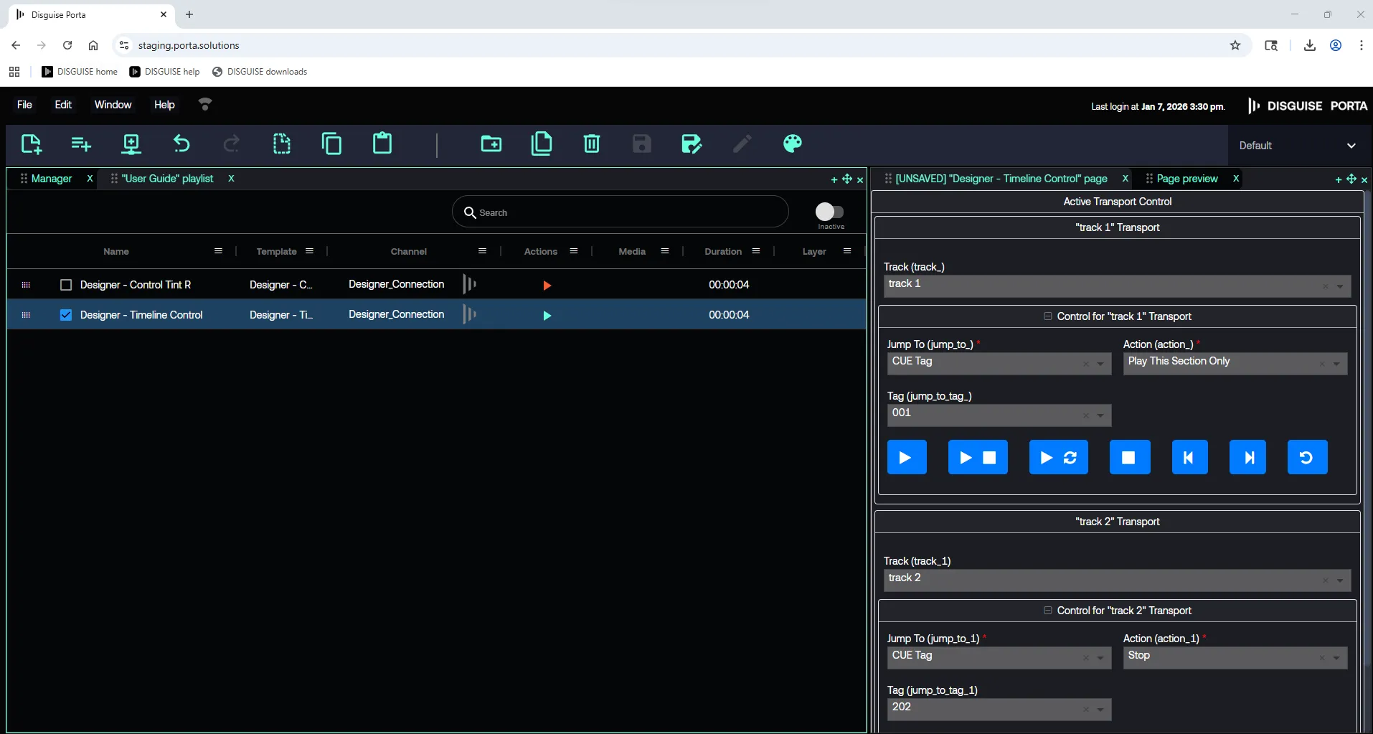Click the paste clipboard toolbar icon

[382, 143]
